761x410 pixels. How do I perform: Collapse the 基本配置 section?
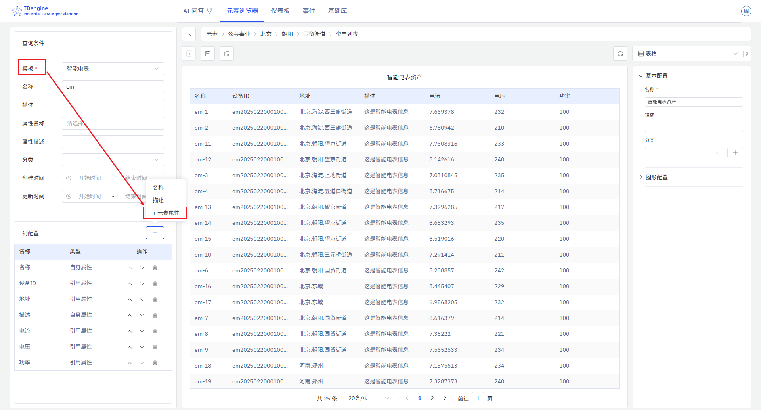coord(641,75)
